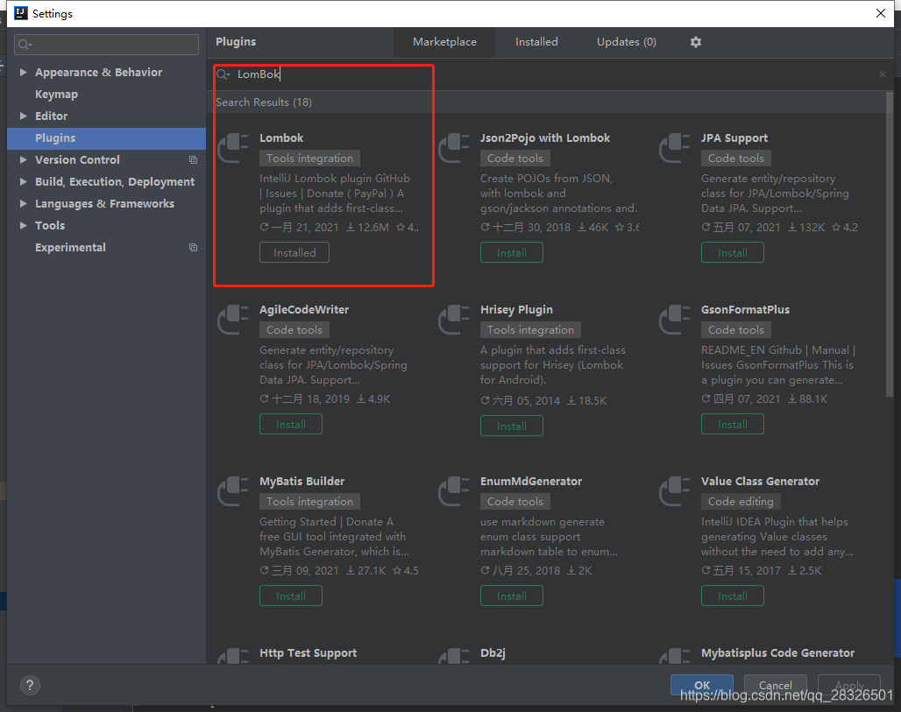Click the JPA Support plugin icon
This screenshot has height=712, width=901.
675,147
